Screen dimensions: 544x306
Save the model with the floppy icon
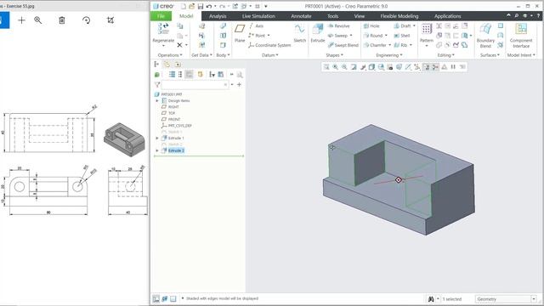pos(201,6)
